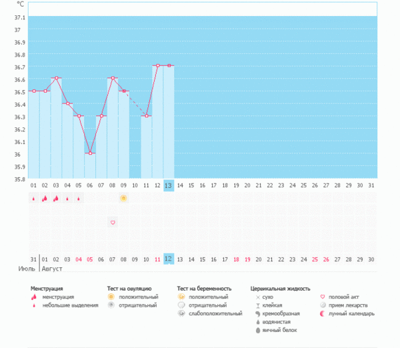
Task: Click positive ovulation test sun icon in legend
Action: 111,297
